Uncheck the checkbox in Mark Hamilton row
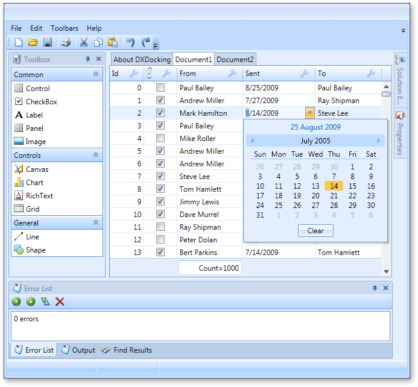Viewport: 418px width, 387px height. pyautogui.click(x=160, y=113)
